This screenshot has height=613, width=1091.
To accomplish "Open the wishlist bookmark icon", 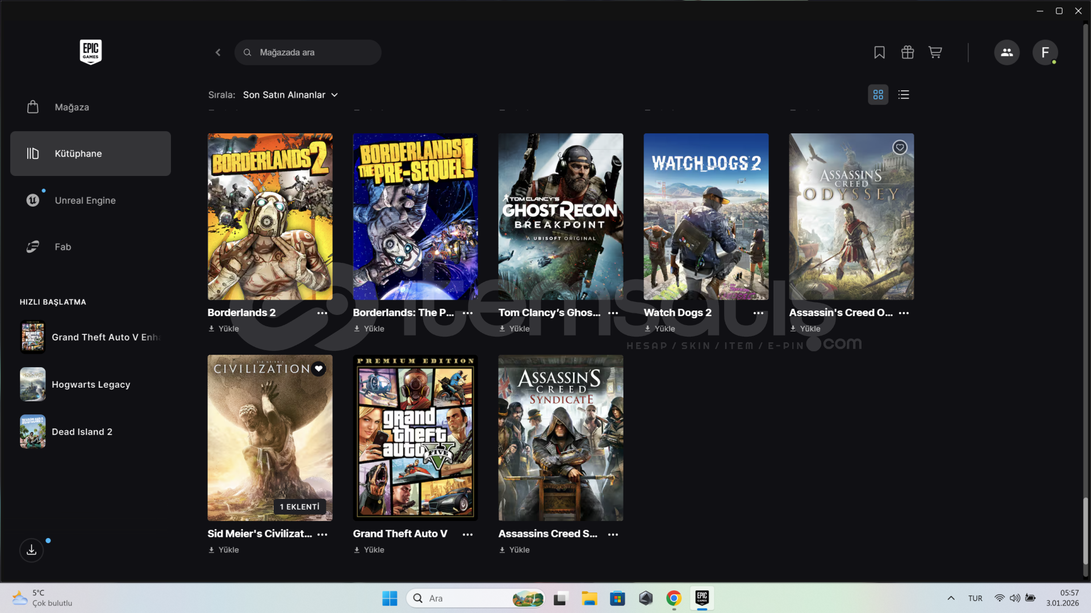I will (879, 52).
